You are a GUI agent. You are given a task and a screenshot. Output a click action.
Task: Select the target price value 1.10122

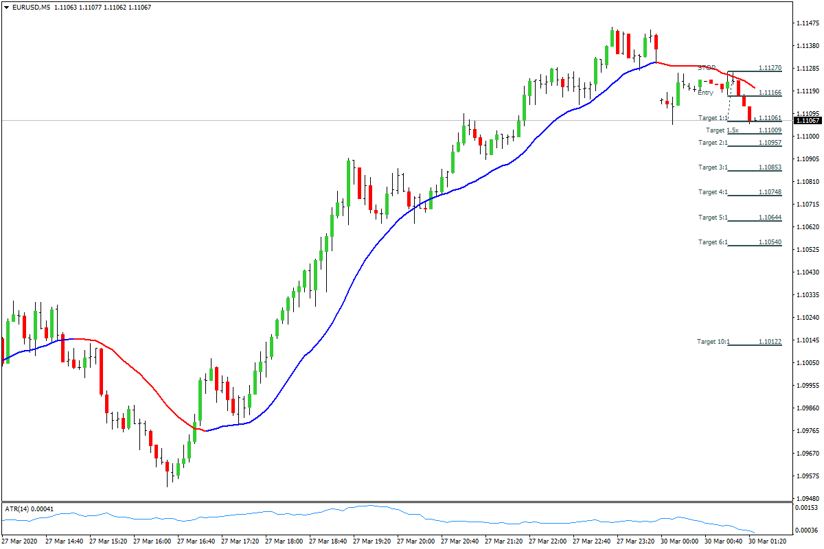(770, 342)
